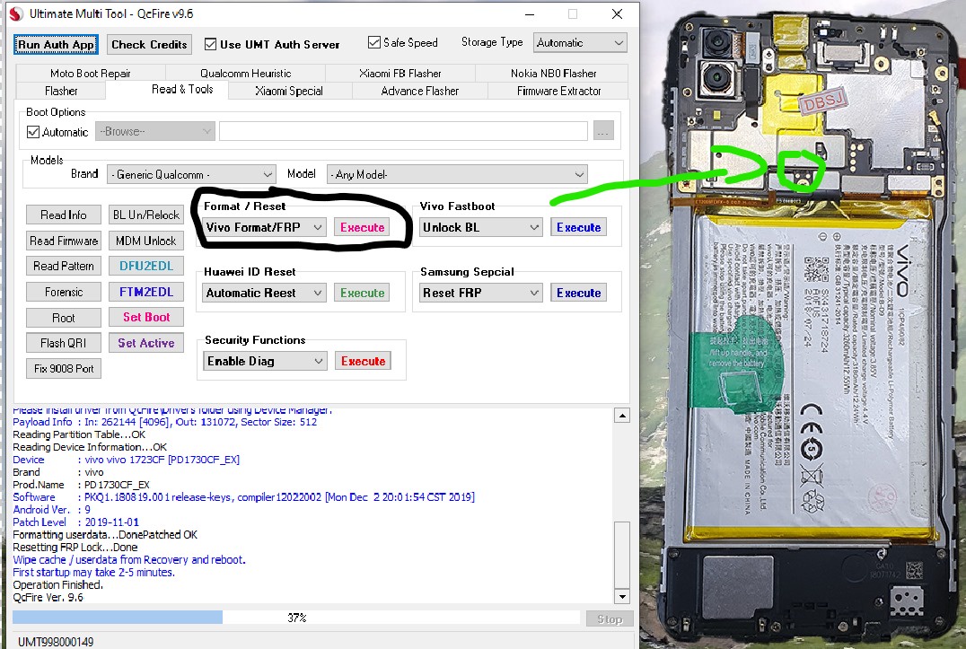Execute the Vivo Format/FRP operation
Viewport: 966px width, 649px height.
click(x=363, y=227)
